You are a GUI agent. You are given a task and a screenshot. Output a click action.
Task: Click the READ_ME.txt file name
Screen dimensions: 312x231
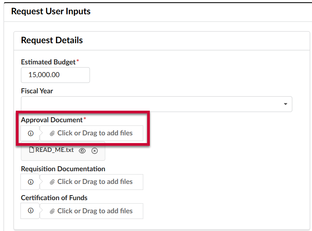click(55, 150)
